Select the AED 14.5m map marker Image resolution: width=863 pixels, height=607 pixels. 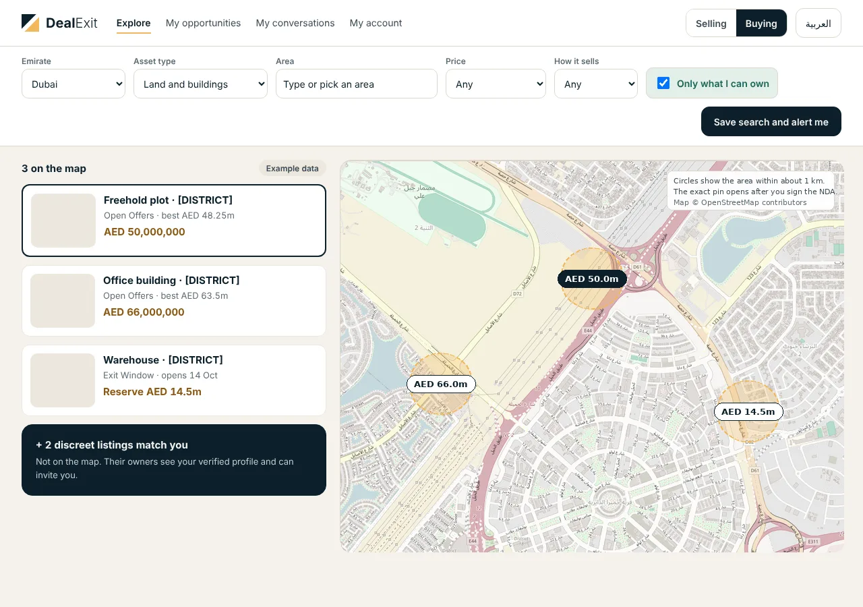(x=748, y=411)
